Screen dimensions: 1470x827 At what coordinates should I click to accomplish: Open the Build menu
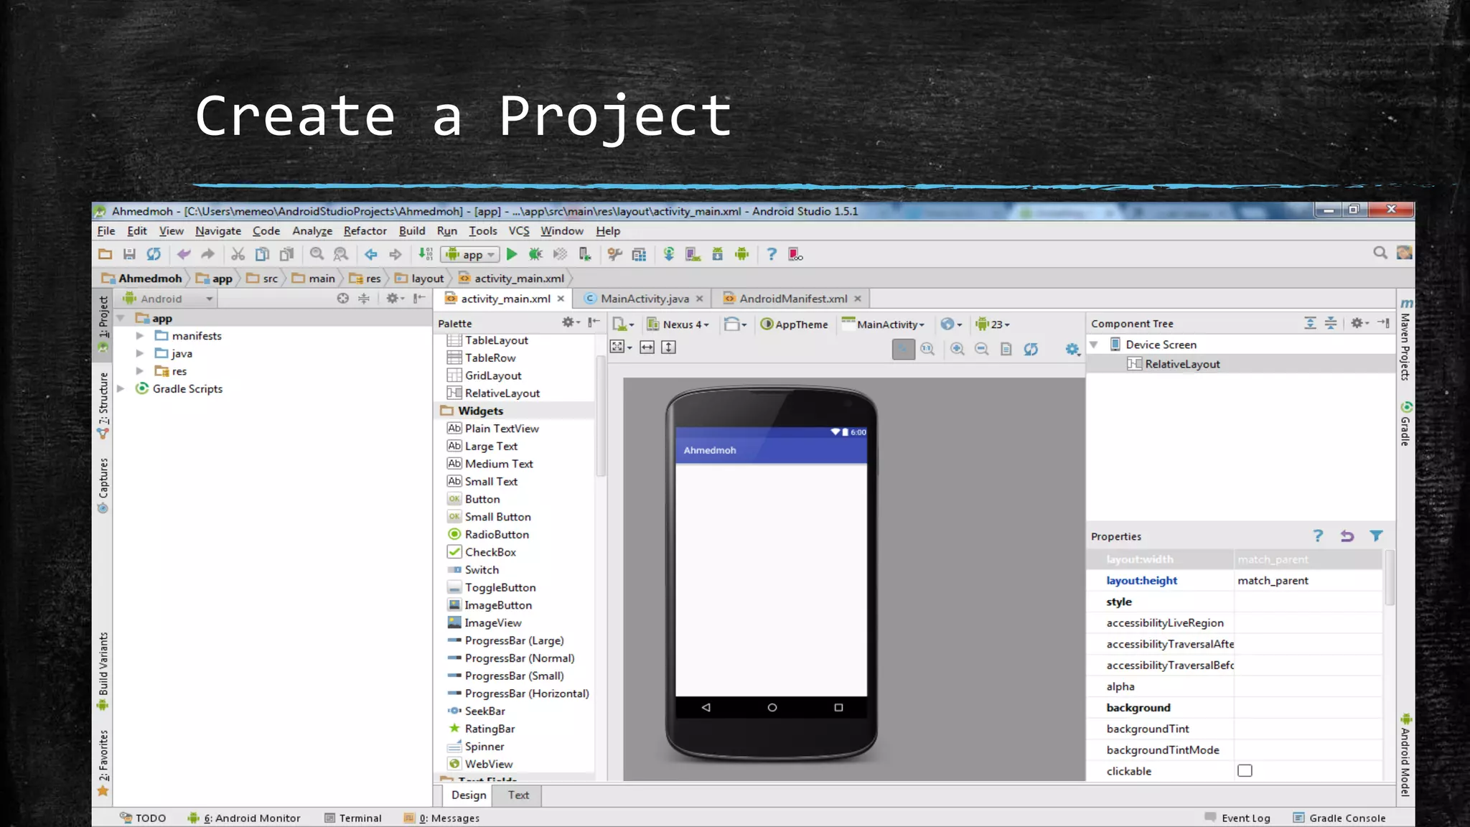coord(412,231)
